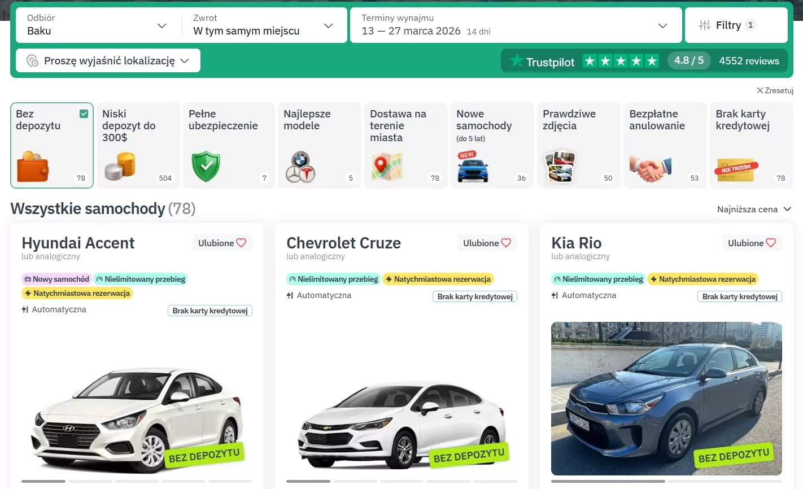This screenshot has height=489, width=803.
Task: Open the Najniższa cena sort dropdown
Action: (x=754, y=209)
